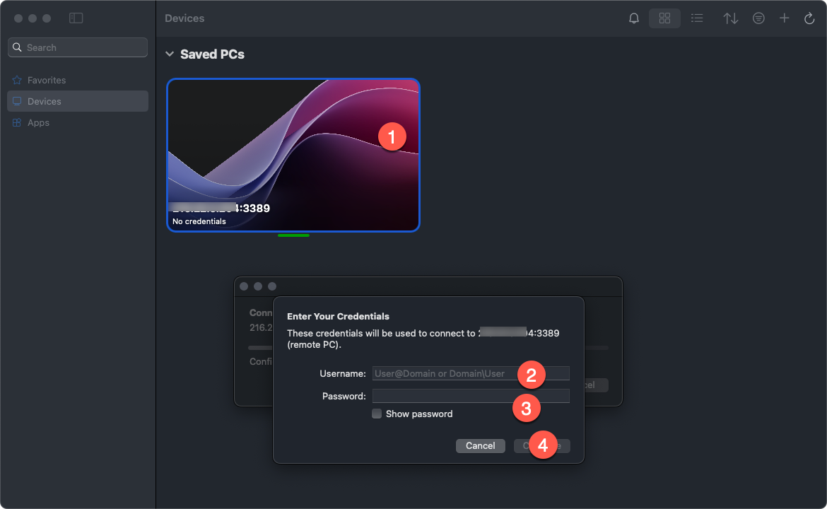Switch to list view layout
827x509 pixels.
697,18
